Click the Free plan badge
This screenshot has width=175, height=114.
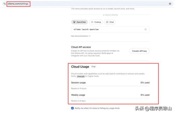[94, 66]
